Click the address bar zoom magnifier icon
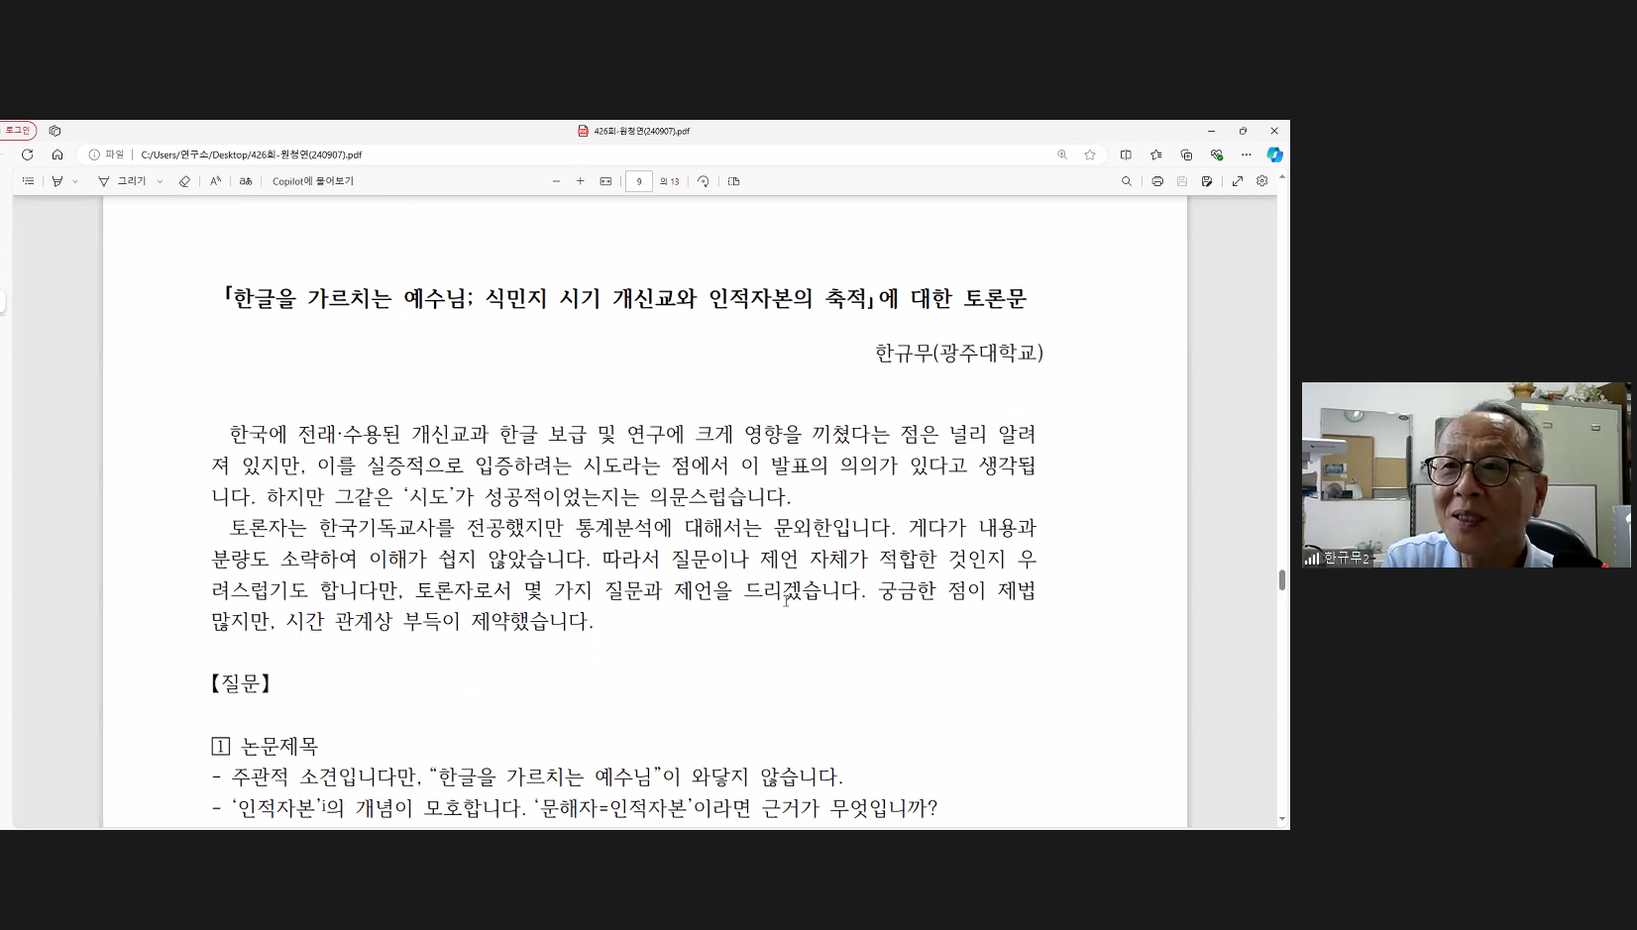Image resolution: width=1637 pixels, height=930 pixels. pos(1062,155)
